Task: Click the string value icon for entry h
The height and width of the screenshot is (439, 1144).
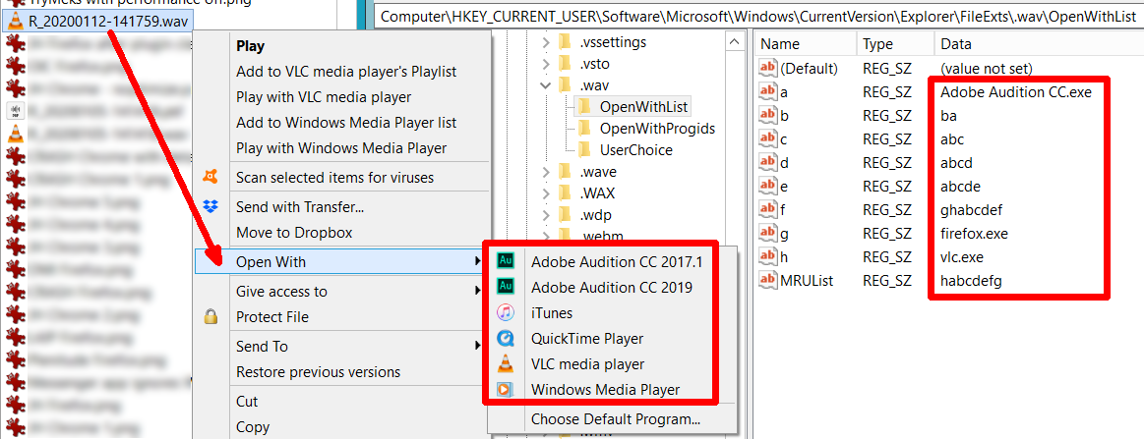Action: click(x=768, y=256)
